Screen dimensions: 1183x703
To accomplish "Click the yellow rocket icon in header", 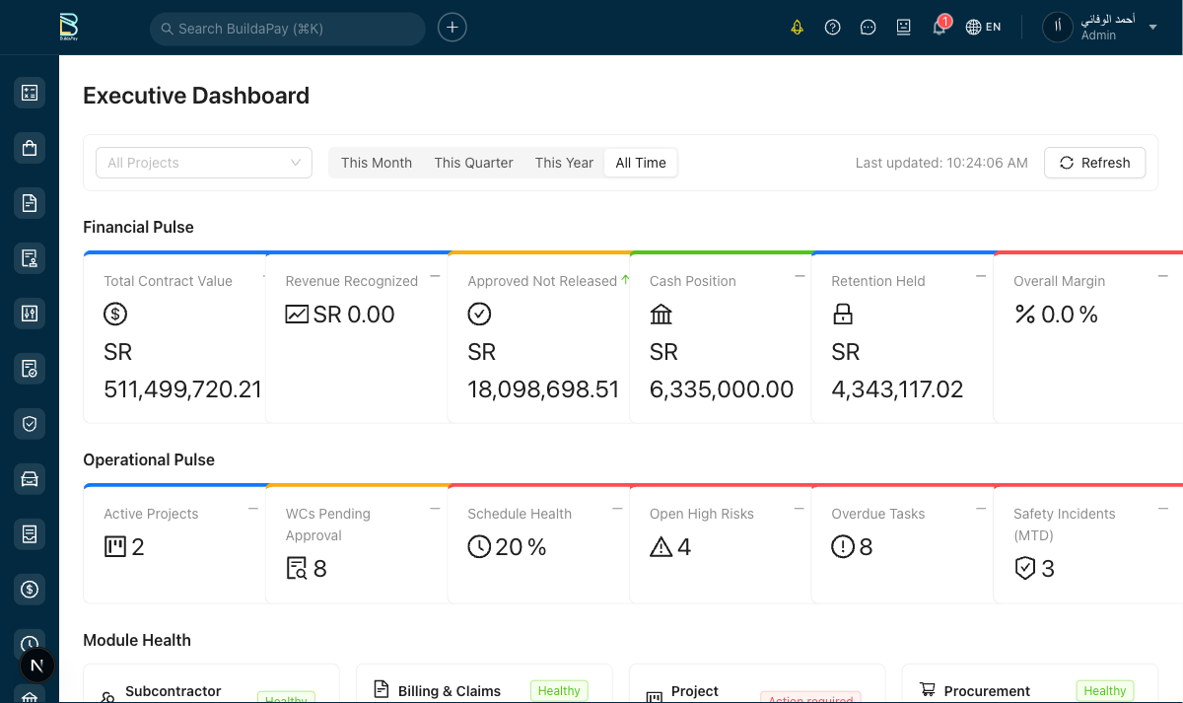I will 798,28.
